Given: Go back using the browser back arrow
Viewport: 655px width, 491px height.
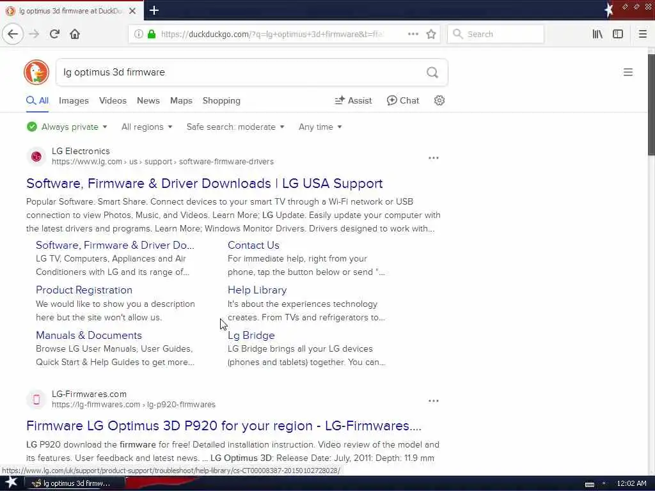Looking at the screenshot, I should 13,34.
